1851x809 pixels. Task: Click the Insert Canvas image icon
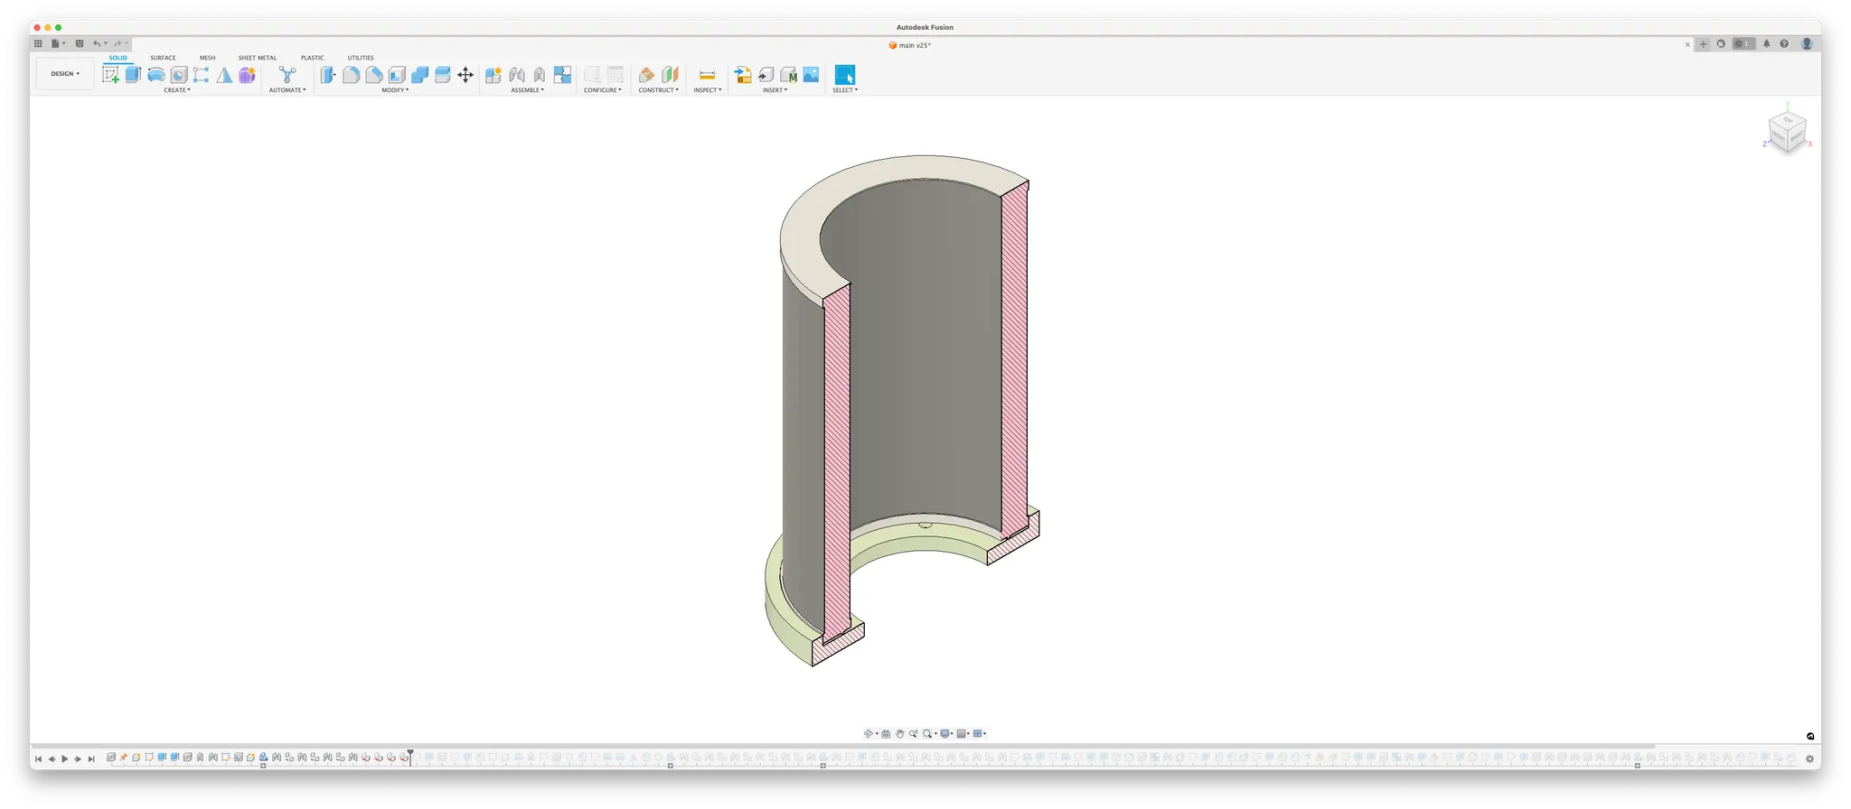(x=811, y=75)
